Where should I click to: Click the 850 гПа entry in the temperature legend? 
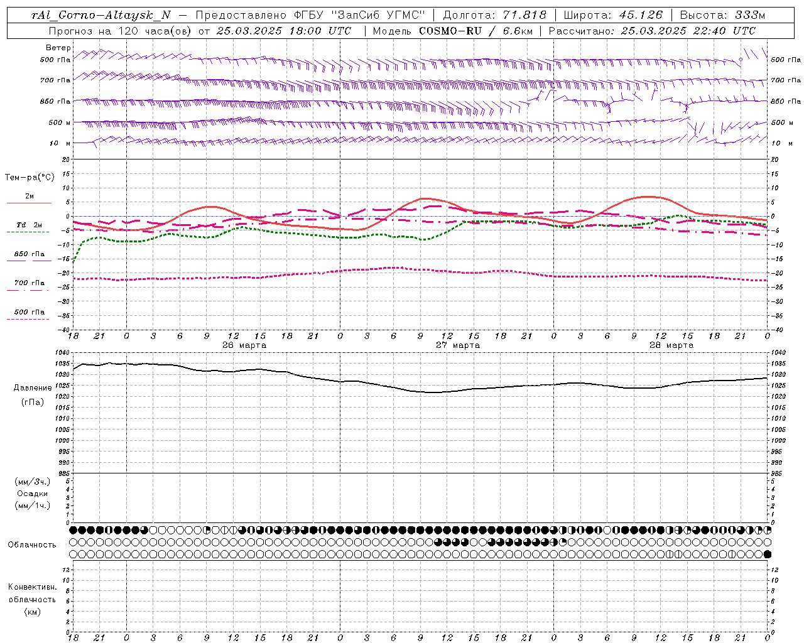(29, 256)
